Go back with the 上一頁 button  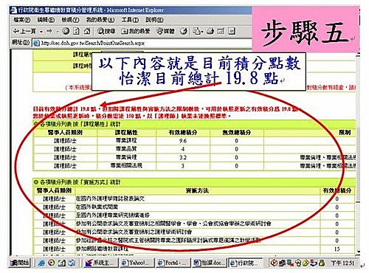pyautogui.click(x=25, y=31)
